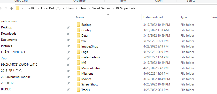Click the date 4/28/2022 9:42 PM
This screenshot has height=94, width=217.
coord(156,68)
